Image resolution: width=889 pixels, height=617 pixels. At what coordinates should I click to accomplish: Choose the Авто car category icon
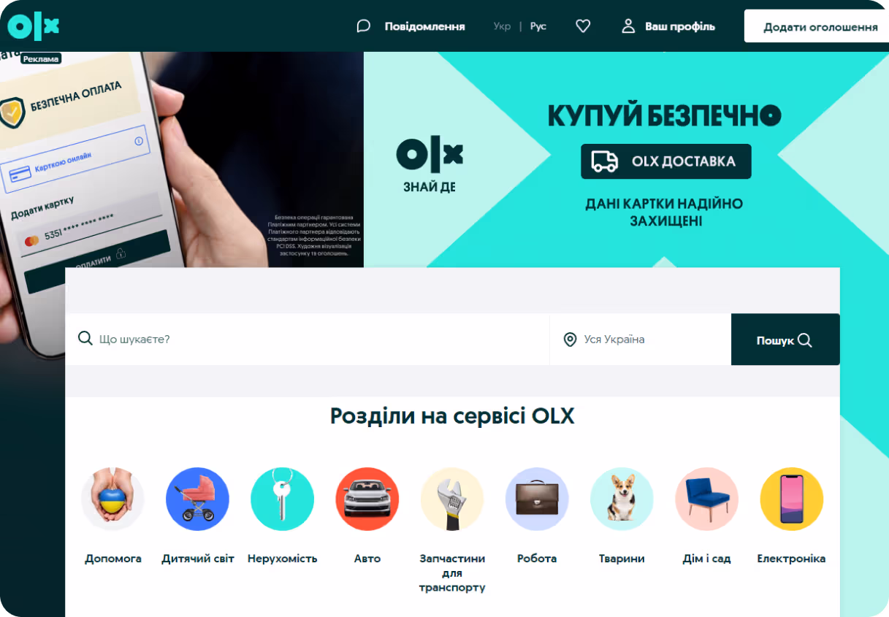(x=367, y=499)
